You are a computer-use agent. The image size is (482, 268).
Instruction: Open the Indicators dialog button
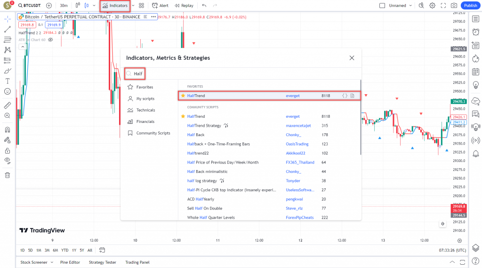click(115, 6)
